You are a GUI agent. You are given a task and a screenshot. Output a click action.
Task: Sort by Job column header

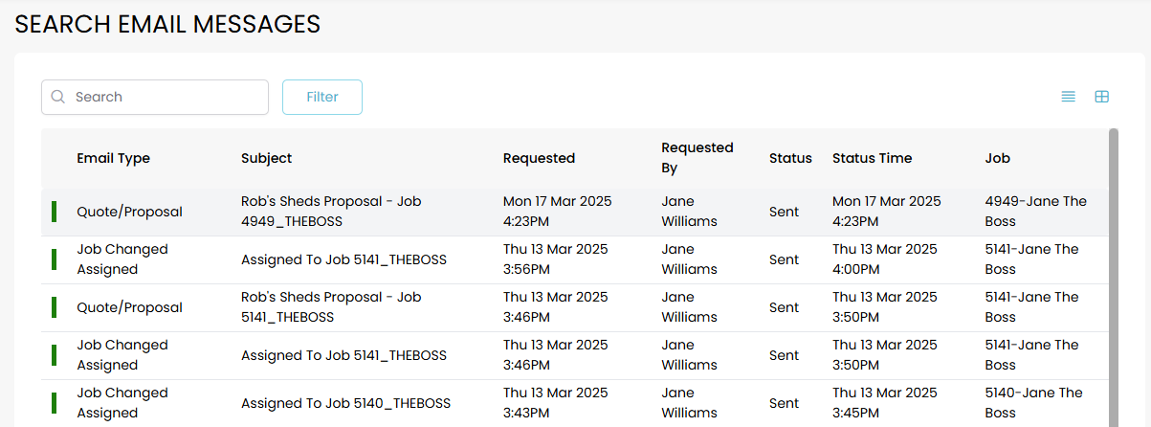[x=997, y=158]
